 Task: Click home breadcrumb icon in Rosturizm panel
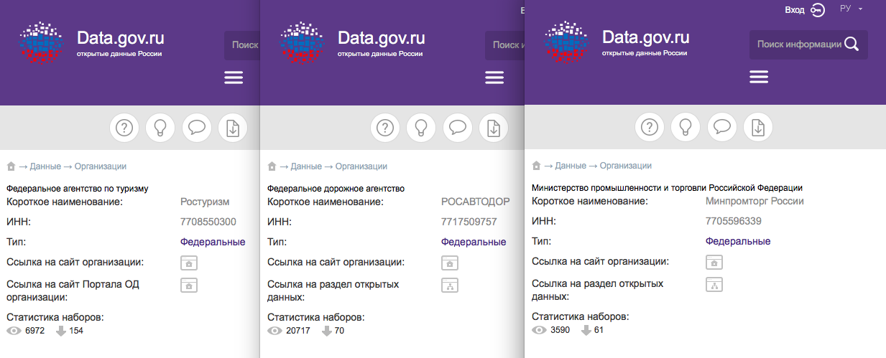[11, 166]
